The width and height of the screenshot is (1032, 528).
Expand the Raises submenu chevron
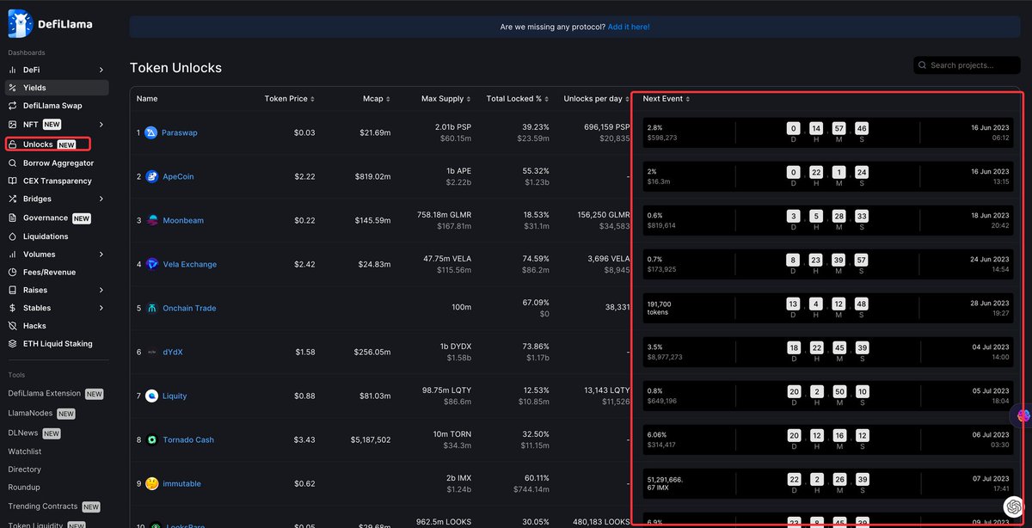pyautogui.click(x=101, y=291)
